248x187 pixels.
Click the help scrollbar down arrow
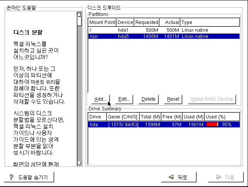coord(79,163)
